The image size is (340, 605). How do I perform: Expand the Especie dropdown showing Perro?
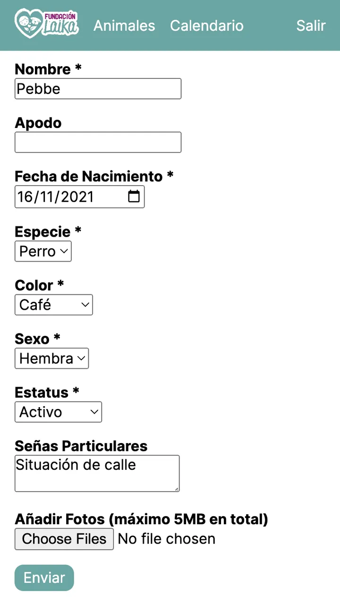pos(43,251)
